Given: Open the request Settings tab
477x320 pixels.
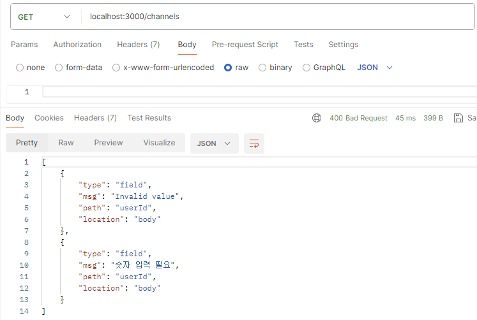Looking at the screenshot, I should coord(343,45).
